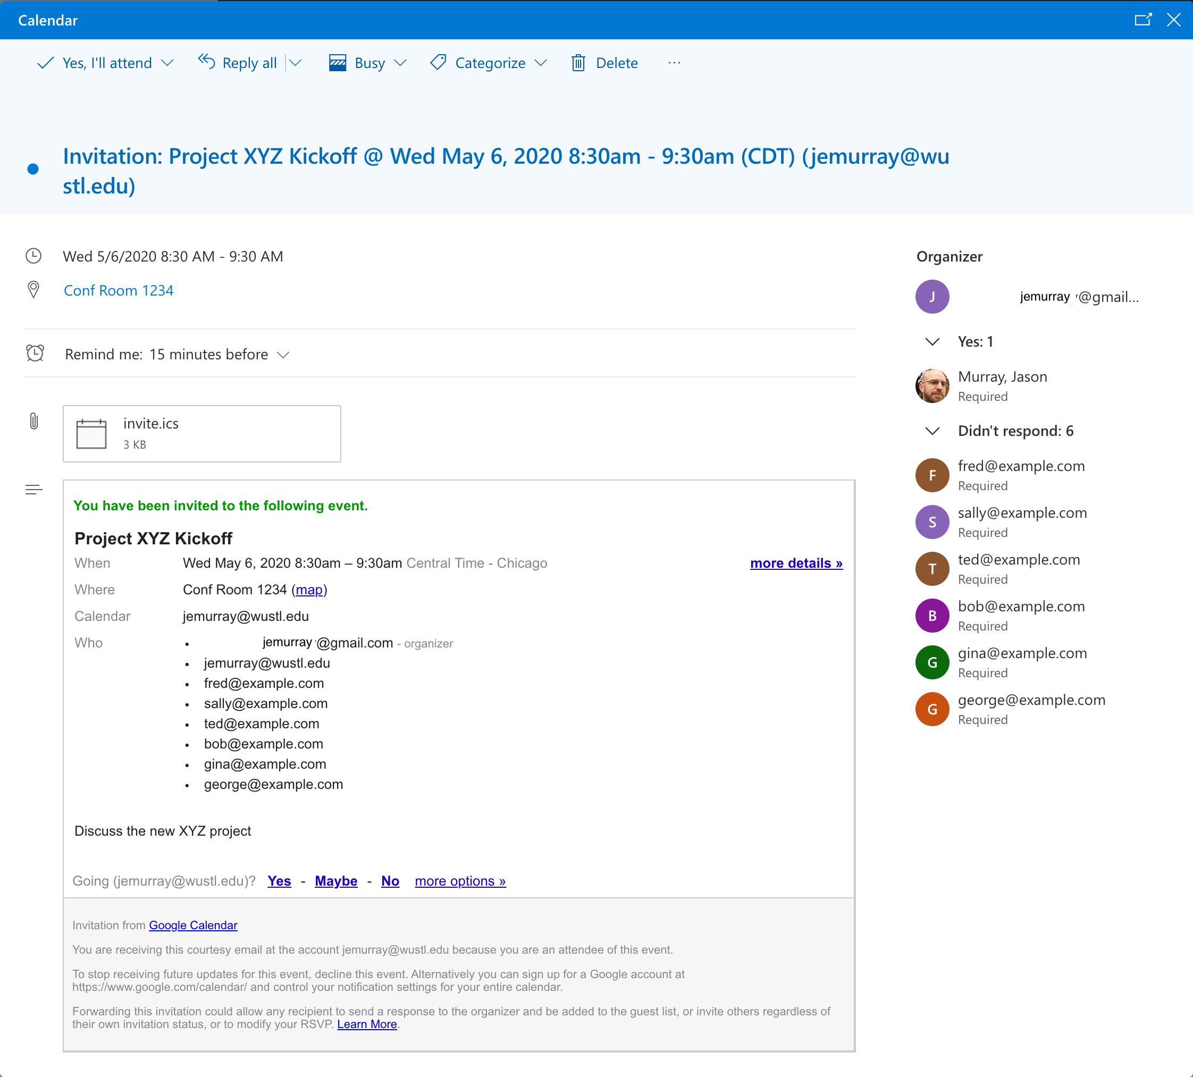Click the invite.ics attachment thumbnail
The image size is (1193, 1077).
200,433
